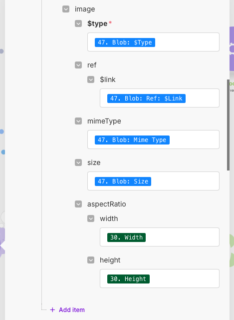Collapse the ref section chevron
The height and width of the screenshot is (320, 234).
[x=78, y=65]
